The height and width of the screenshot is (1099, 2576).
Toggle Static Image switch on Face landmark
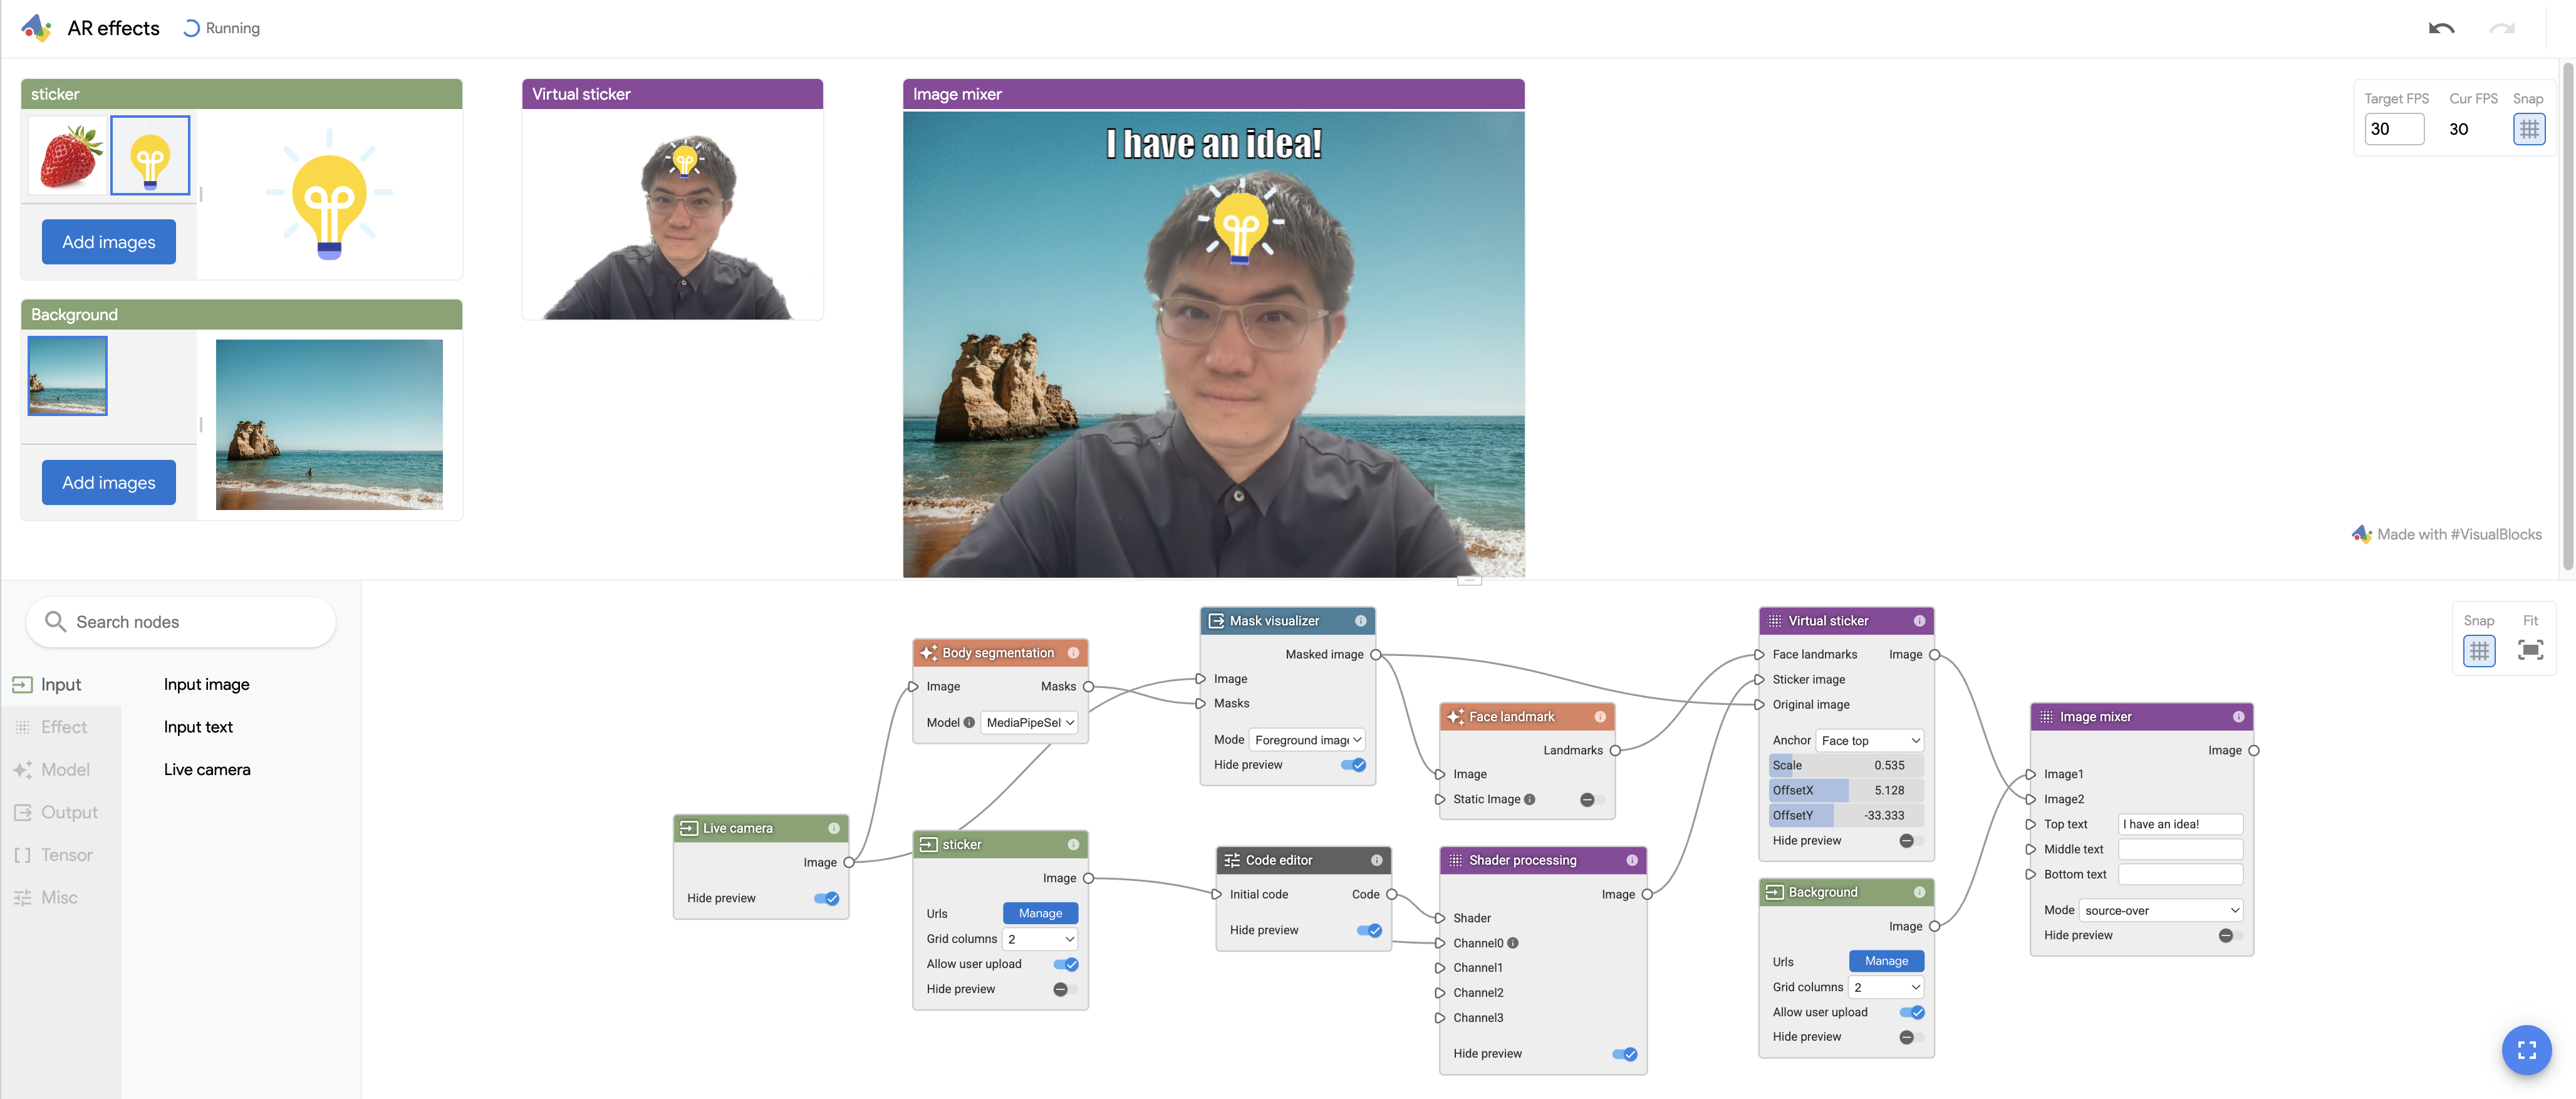[1592, 800]
